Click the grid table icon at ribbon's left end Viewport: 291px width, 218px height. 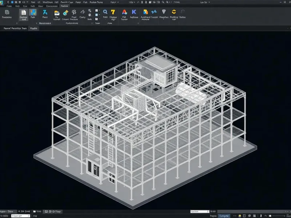click(7, 12)
